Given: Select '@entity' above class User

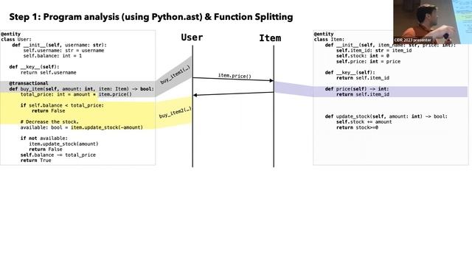Looking at the screenshot, I should [x=10, y=34].
